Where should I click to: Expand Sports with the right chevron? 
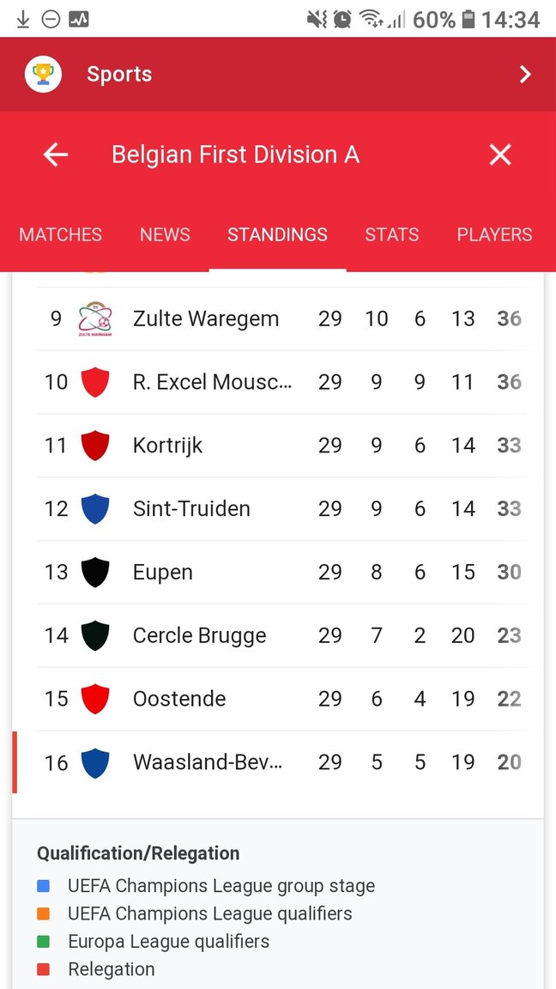524,75
